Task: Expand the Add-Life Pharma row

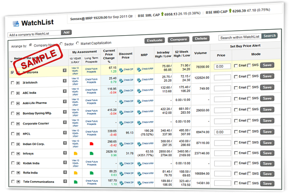Action: point(18,103)
